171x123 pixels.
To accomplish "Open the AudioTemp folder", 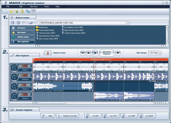I will click(42, 27).
